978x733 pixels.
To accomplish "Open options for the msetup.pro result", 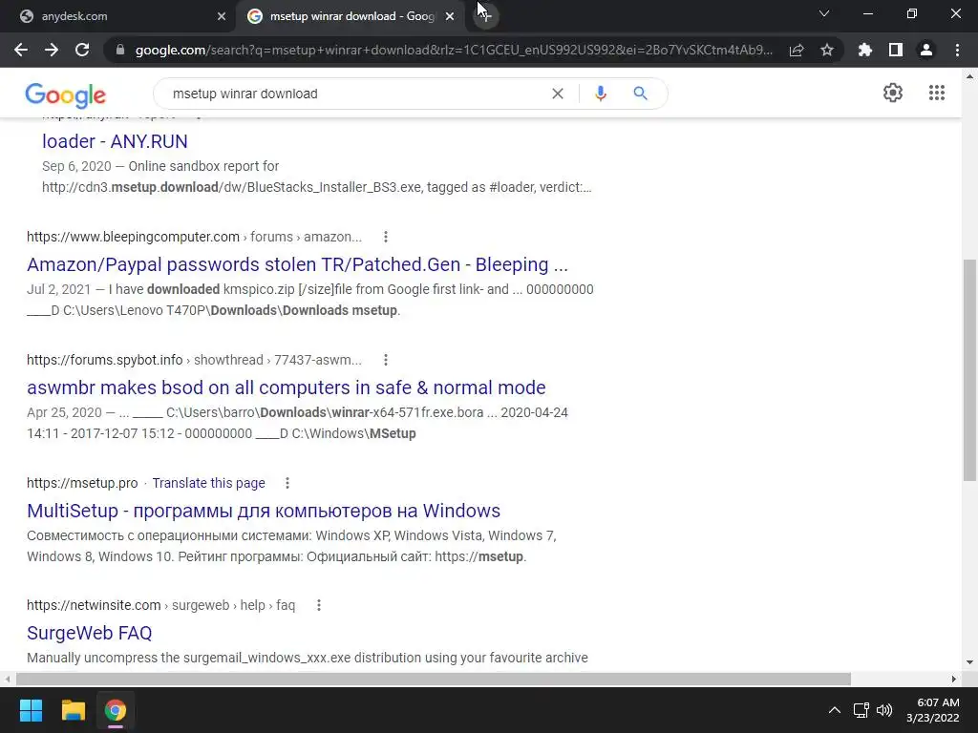I will pyautogui.click(x=287, y=483).
